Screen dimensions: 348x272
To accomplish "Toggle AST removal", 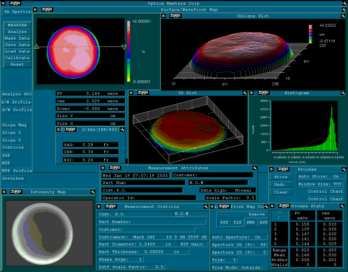I will [x=263, y=222].
